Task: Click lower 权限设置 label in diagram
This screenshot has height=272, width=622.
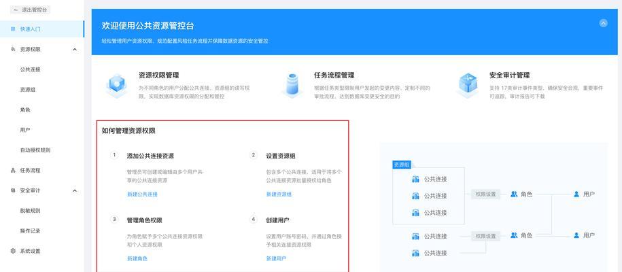Action: coord(485,236)
